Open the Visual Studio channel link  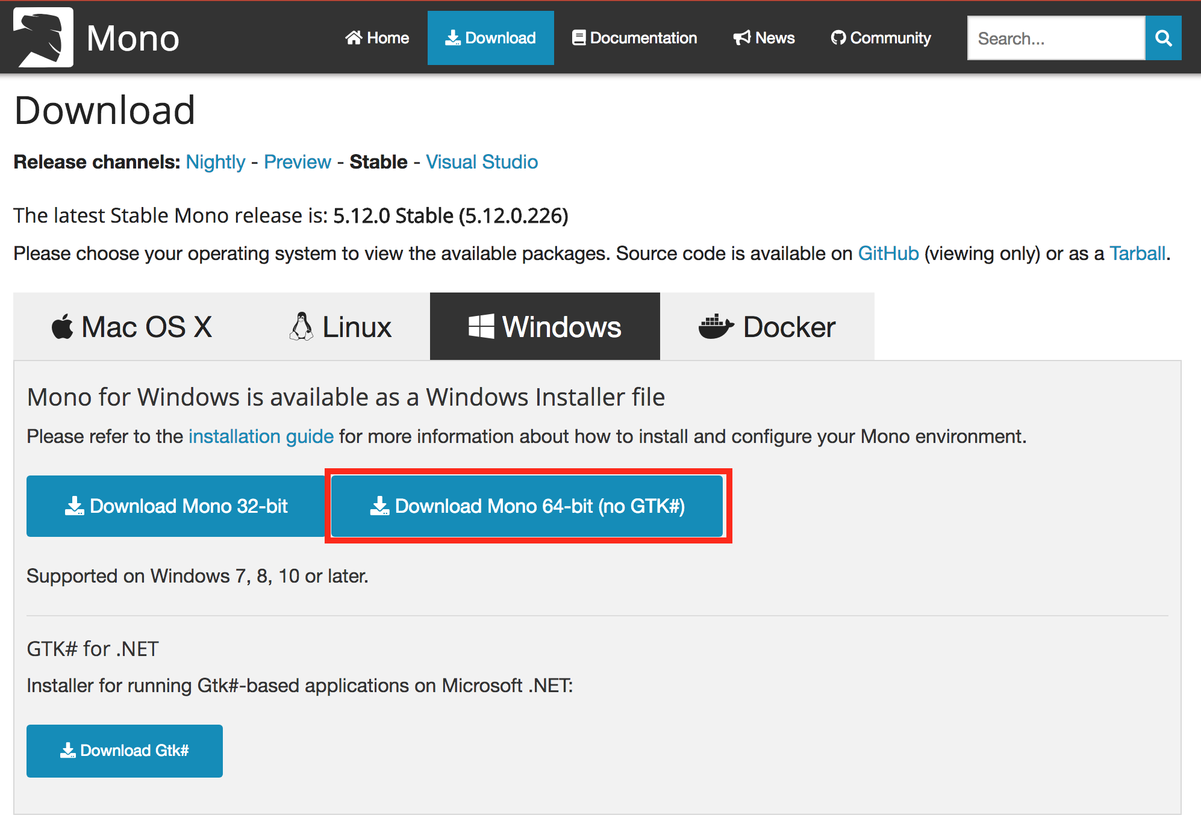[482, 162]
